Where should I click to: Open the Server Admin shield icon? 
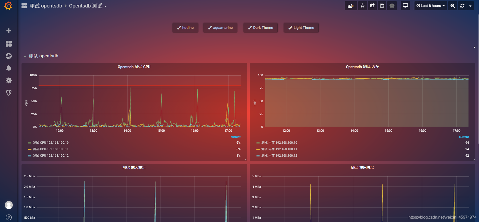(x=9, y=93)
